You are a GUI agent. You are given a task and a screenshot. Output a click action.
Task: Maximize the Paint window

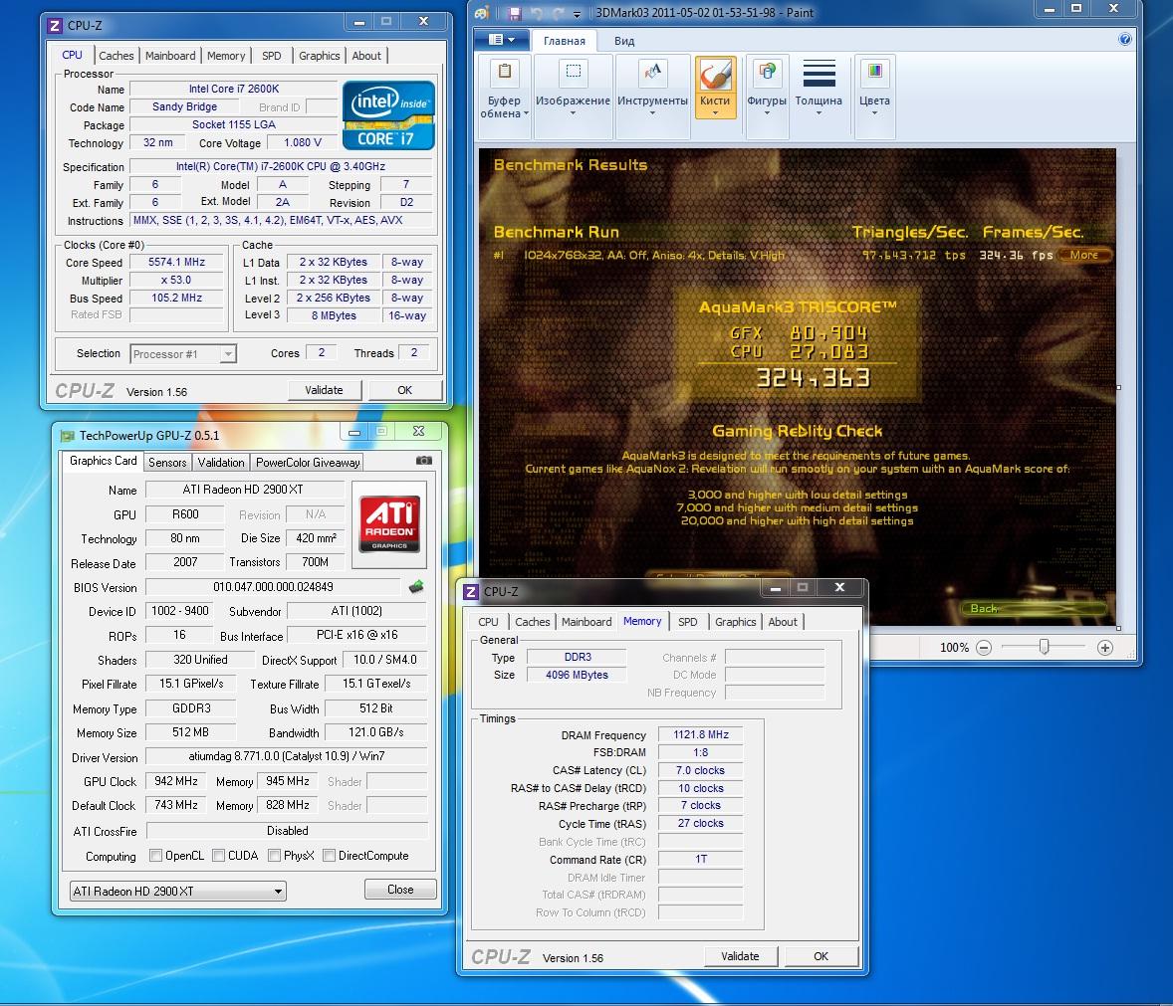click(x=1076, y=8)
